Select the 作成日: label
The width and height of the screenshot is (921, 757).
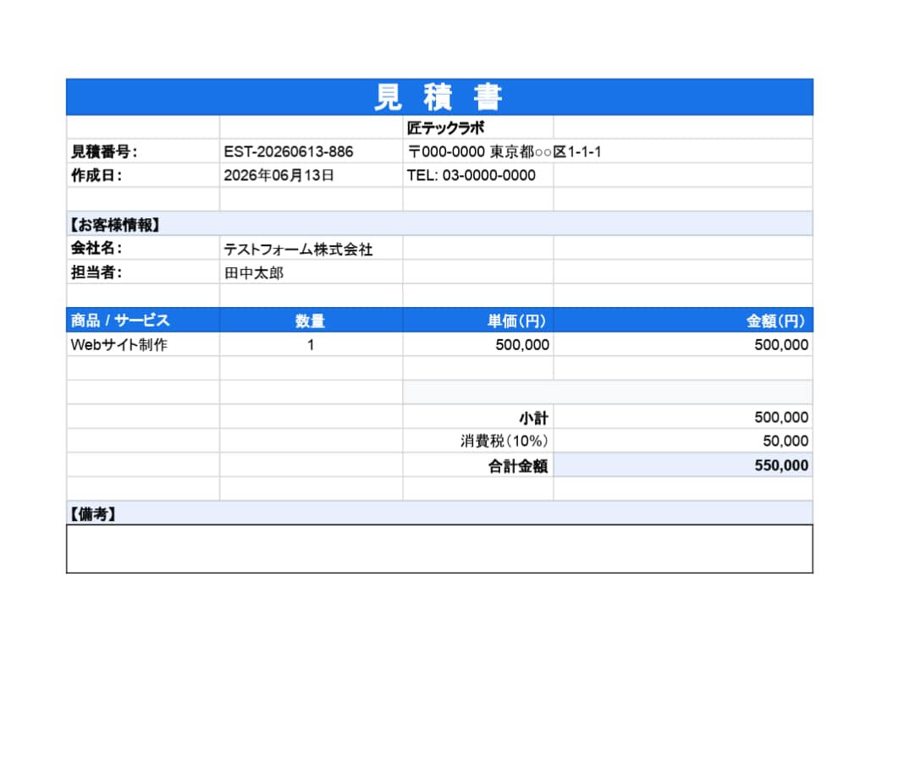click(x=97, y=175)
